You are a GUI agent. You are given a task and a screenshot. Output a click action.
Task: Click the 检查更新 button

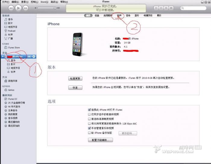(75, 79)
